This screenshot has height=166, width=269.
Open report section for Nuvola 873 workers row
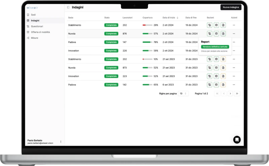(x=223, y=68)
